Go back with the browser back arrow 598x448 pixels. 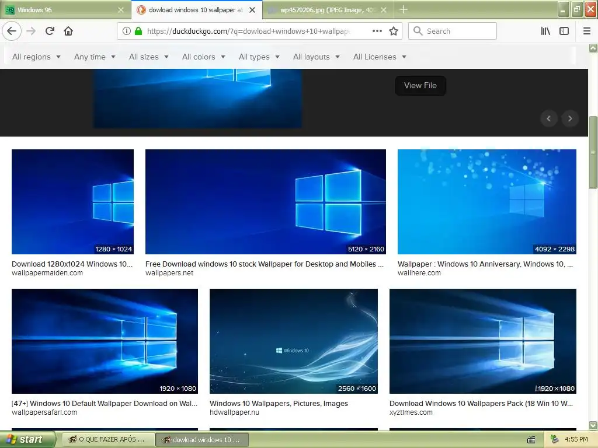coord(12,31)
